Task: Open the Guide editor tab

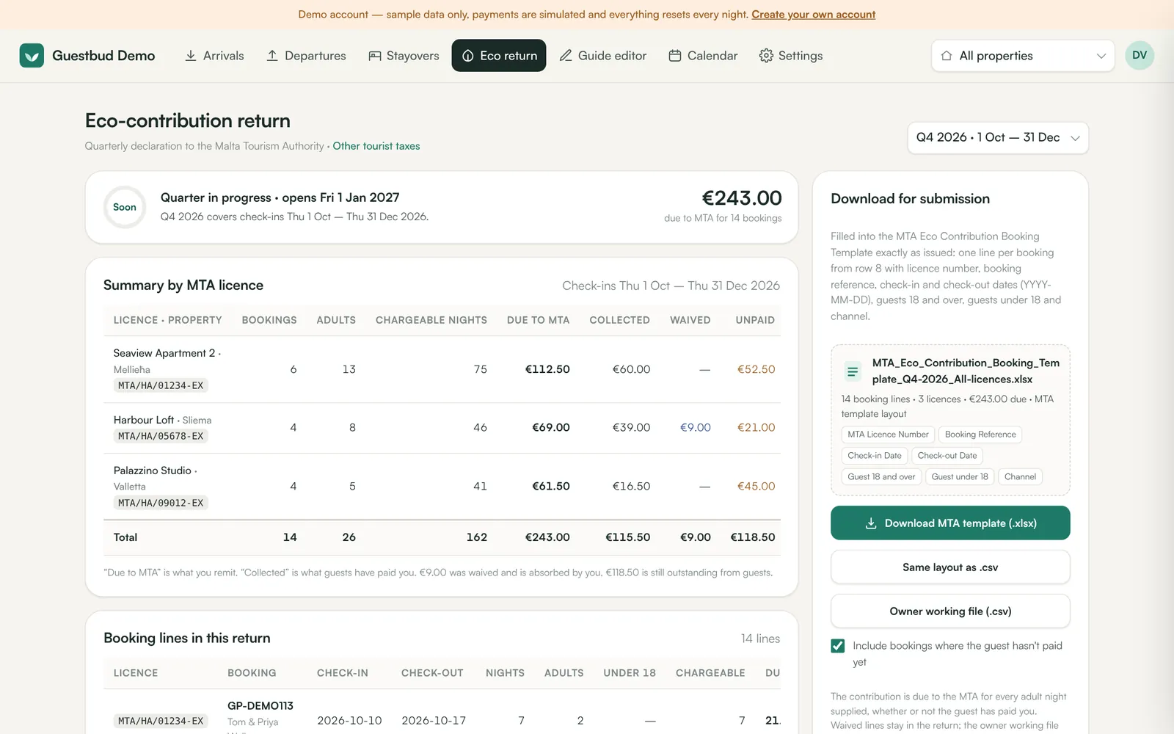Action: coord(603,56)
